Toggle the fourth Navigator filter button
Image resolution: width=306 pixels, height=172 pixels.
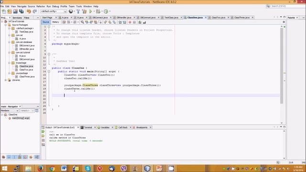(x=20, y=157)
